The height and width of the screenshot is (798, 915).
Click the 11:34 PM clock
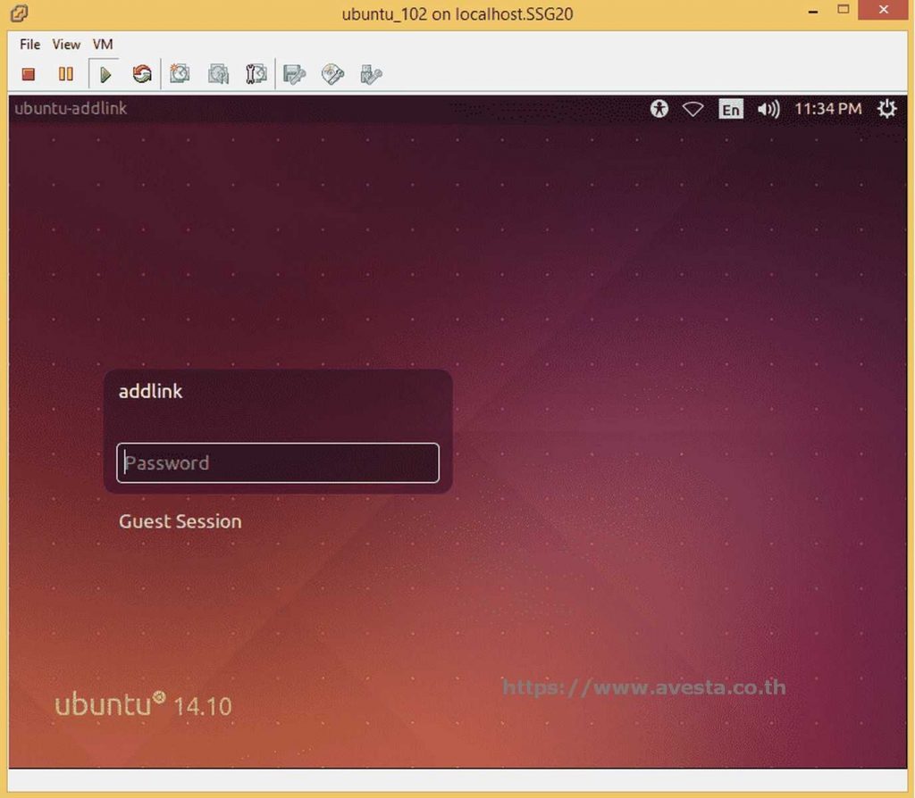tap(828, 109)
